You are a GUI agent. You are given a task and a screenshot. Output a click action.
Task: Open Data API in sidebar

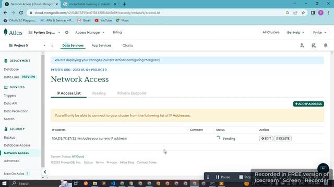pos(10,103)
